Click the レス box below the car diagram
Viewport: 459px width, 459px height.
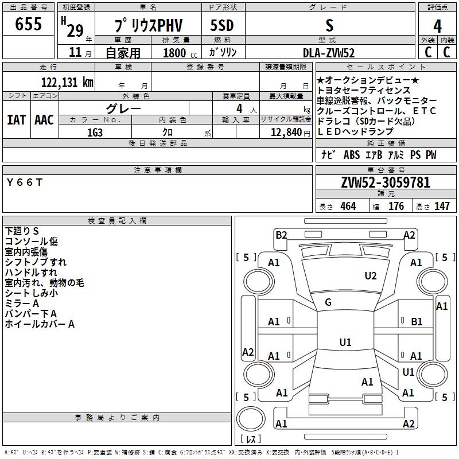click(x=250, y=439)
